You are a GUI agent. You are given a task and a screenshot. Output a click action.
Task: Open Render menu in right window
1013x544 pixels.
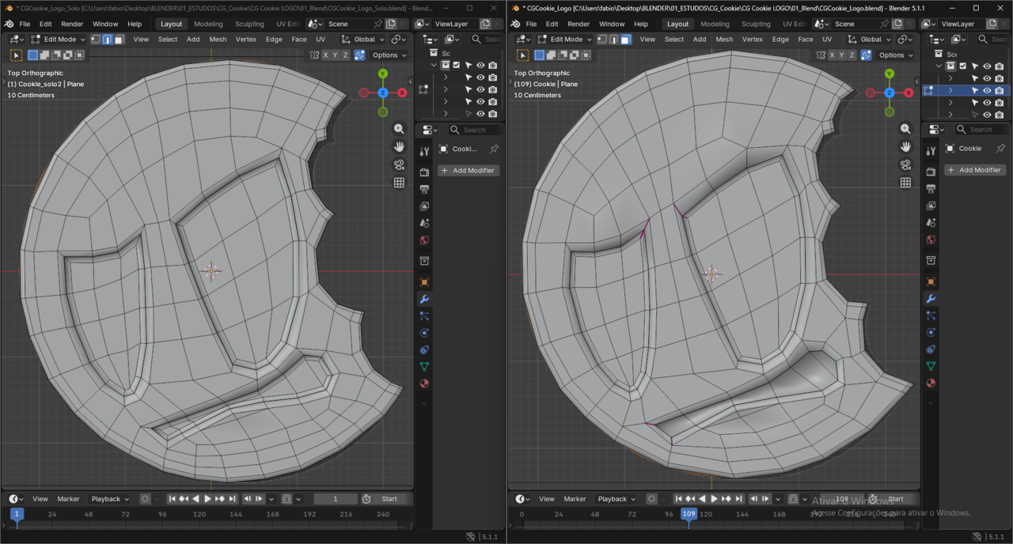pos(579,24)
